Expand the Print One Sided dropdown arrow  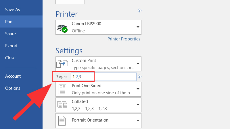click(138, 89)
